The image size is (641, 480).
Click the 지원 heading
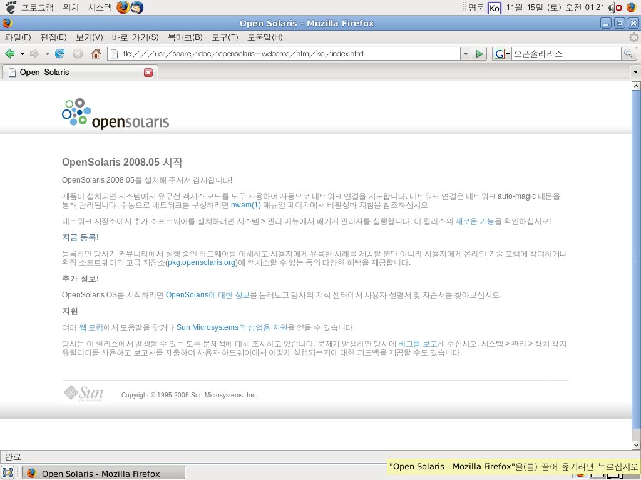tap(70, 311)
